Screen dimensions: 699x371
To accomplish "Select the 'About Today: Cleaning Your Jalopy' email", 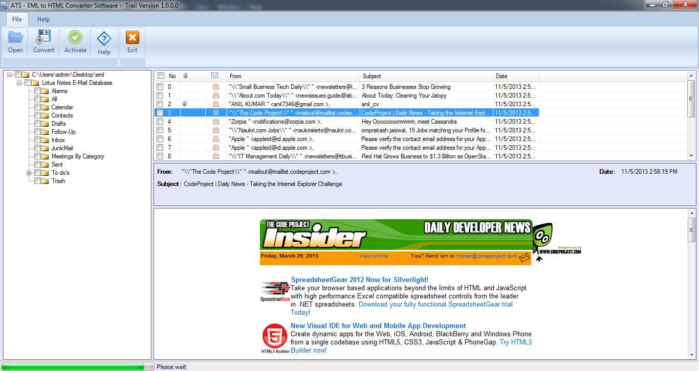I will click(404, 96).
